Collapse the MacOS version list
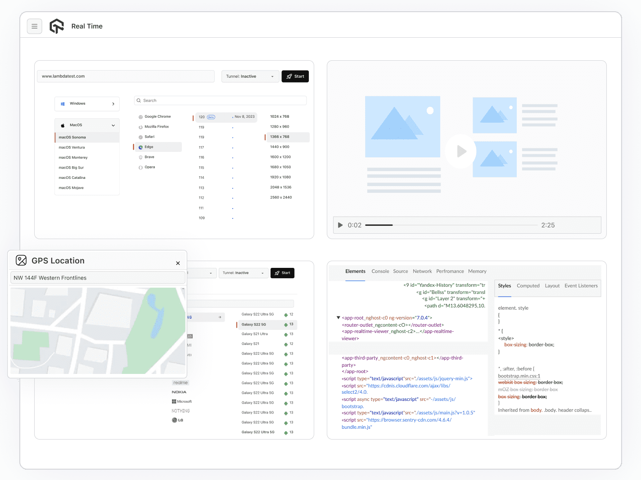The width and height of the screenshot is (641, 480). 113,125
